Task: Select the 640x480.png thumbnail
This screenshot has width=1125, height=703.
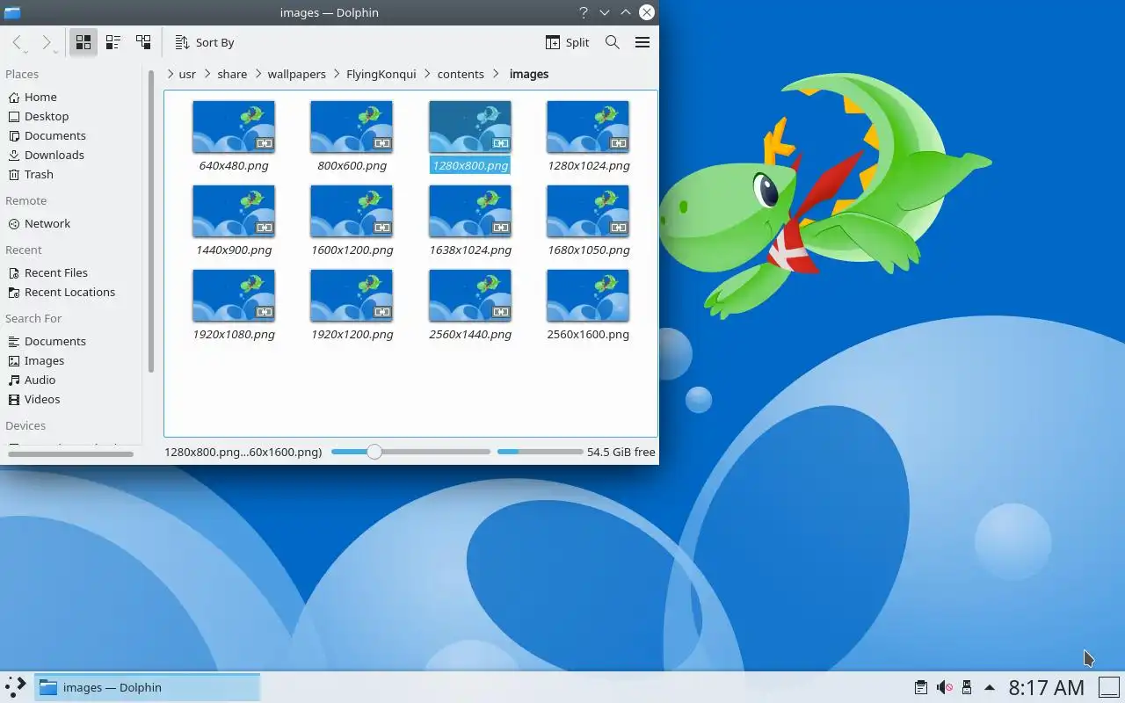Action: (x=234, y=127)
